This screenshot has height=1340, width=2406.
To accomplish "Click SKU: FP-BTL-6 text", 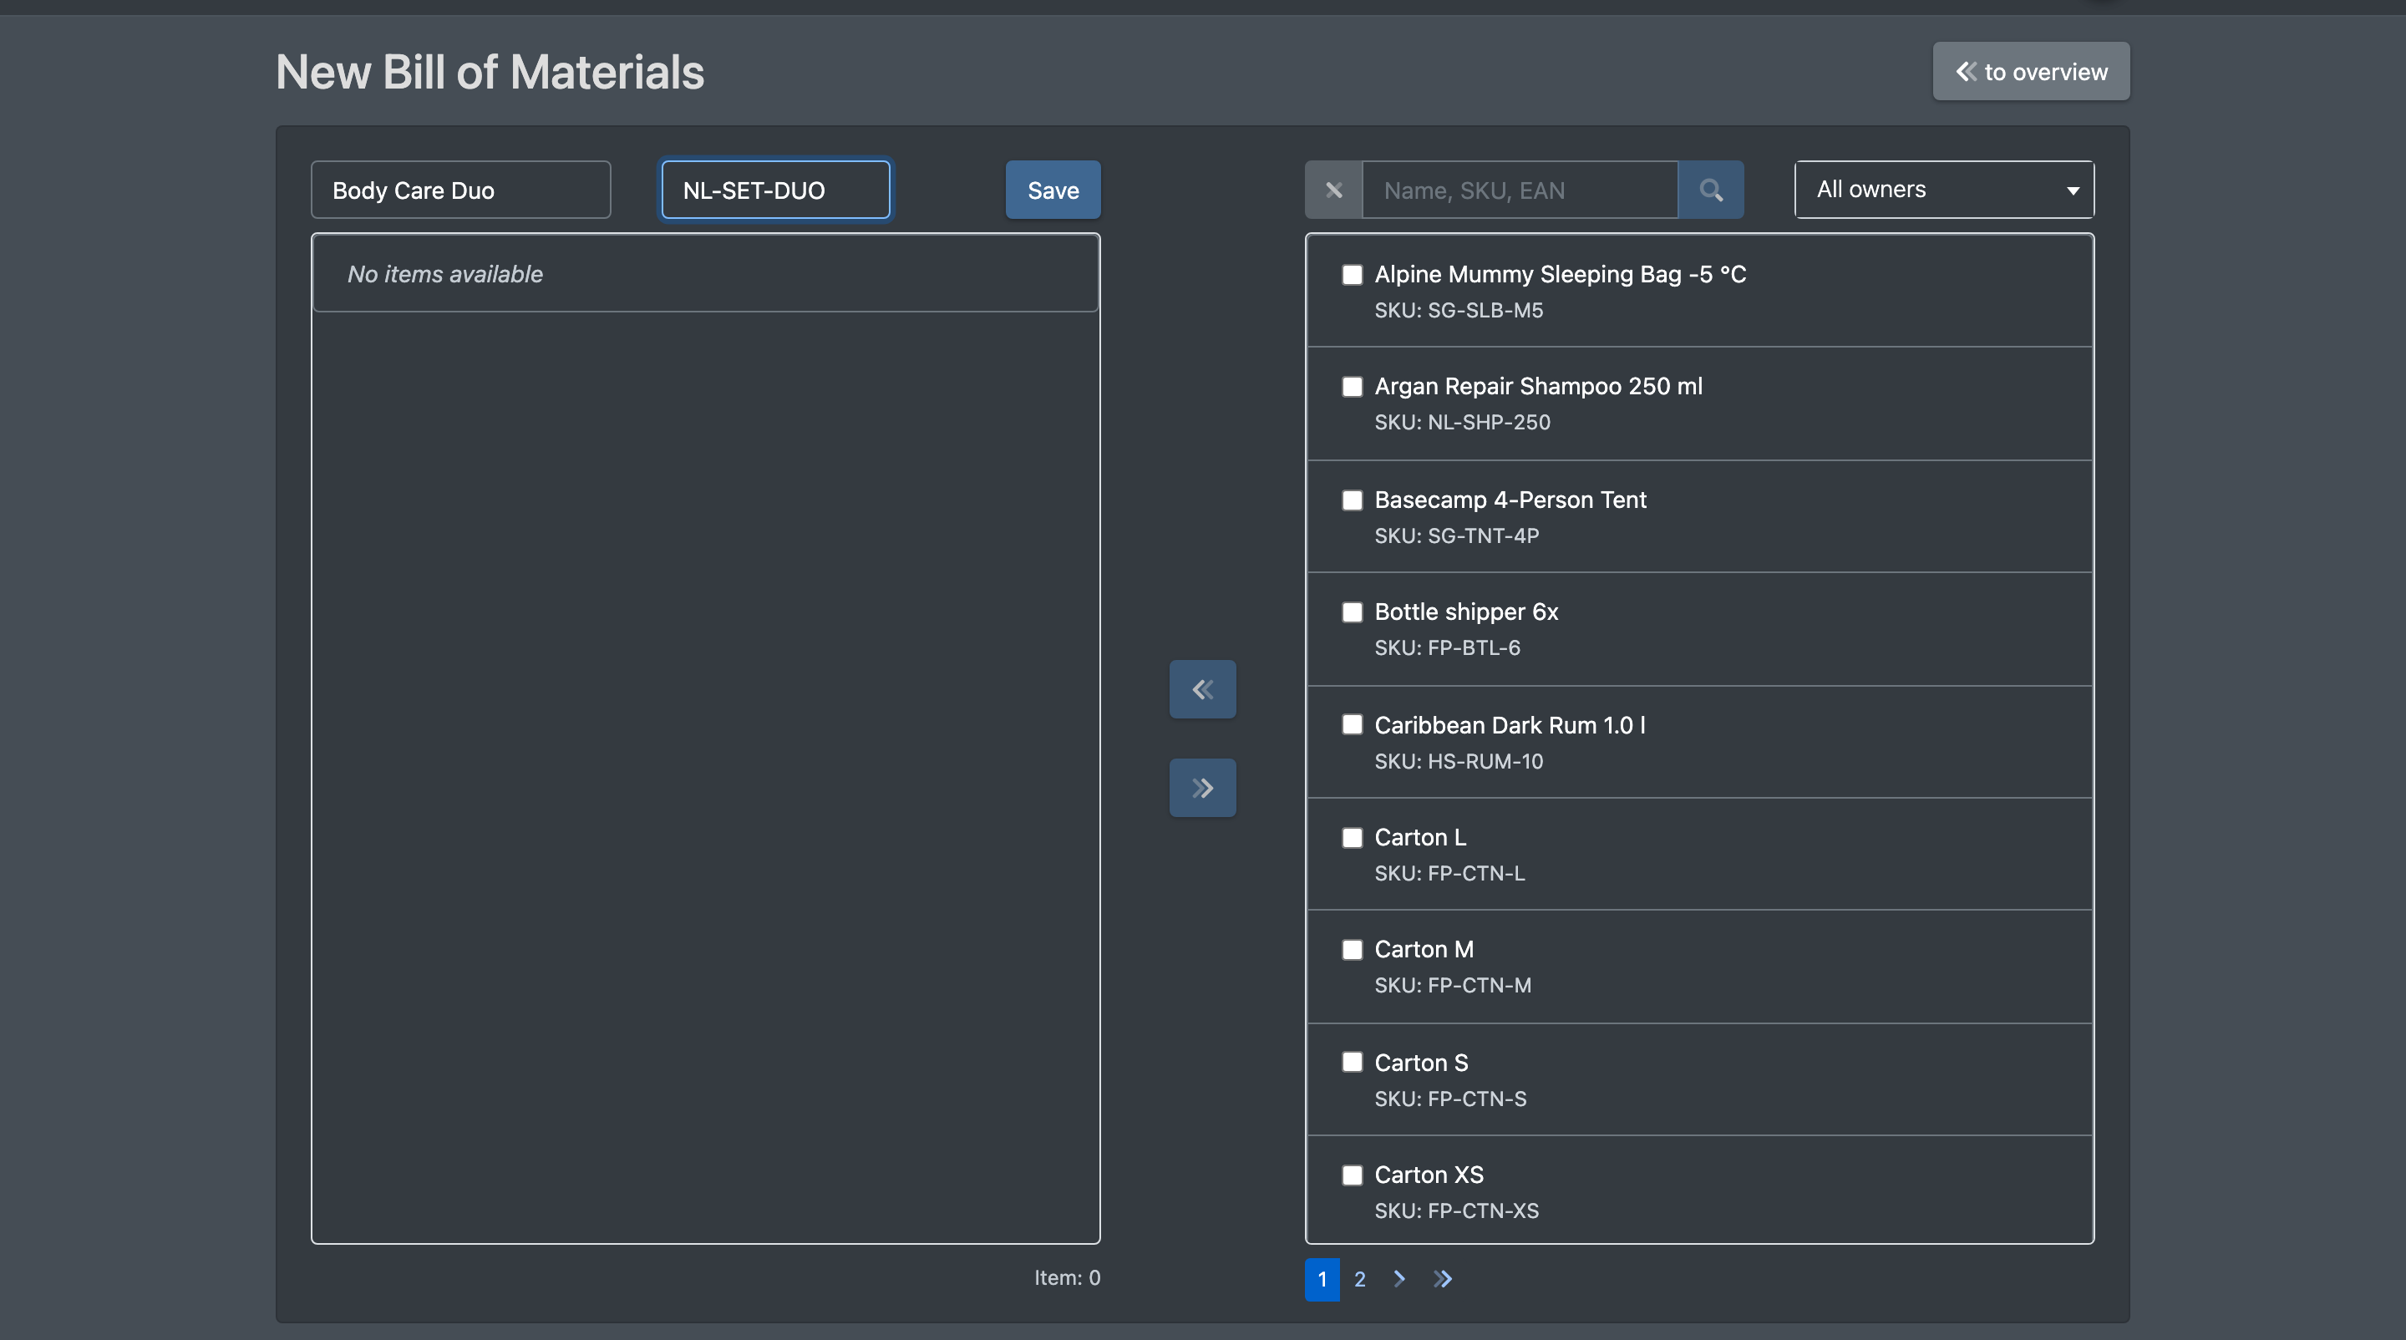I will tap(1448, 648).
